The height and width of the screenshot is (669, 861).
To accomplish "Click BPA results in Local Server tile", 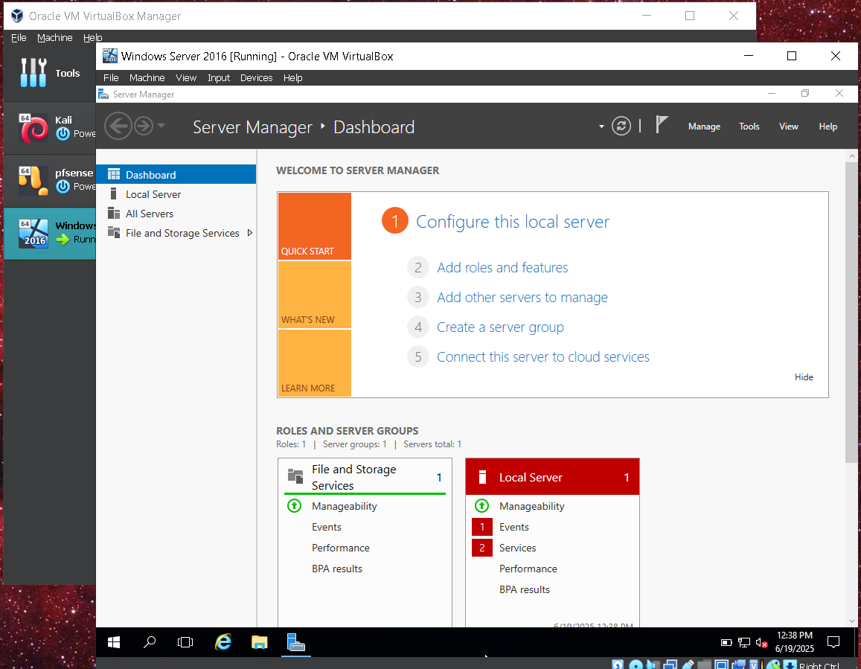I will coord(525,589).
